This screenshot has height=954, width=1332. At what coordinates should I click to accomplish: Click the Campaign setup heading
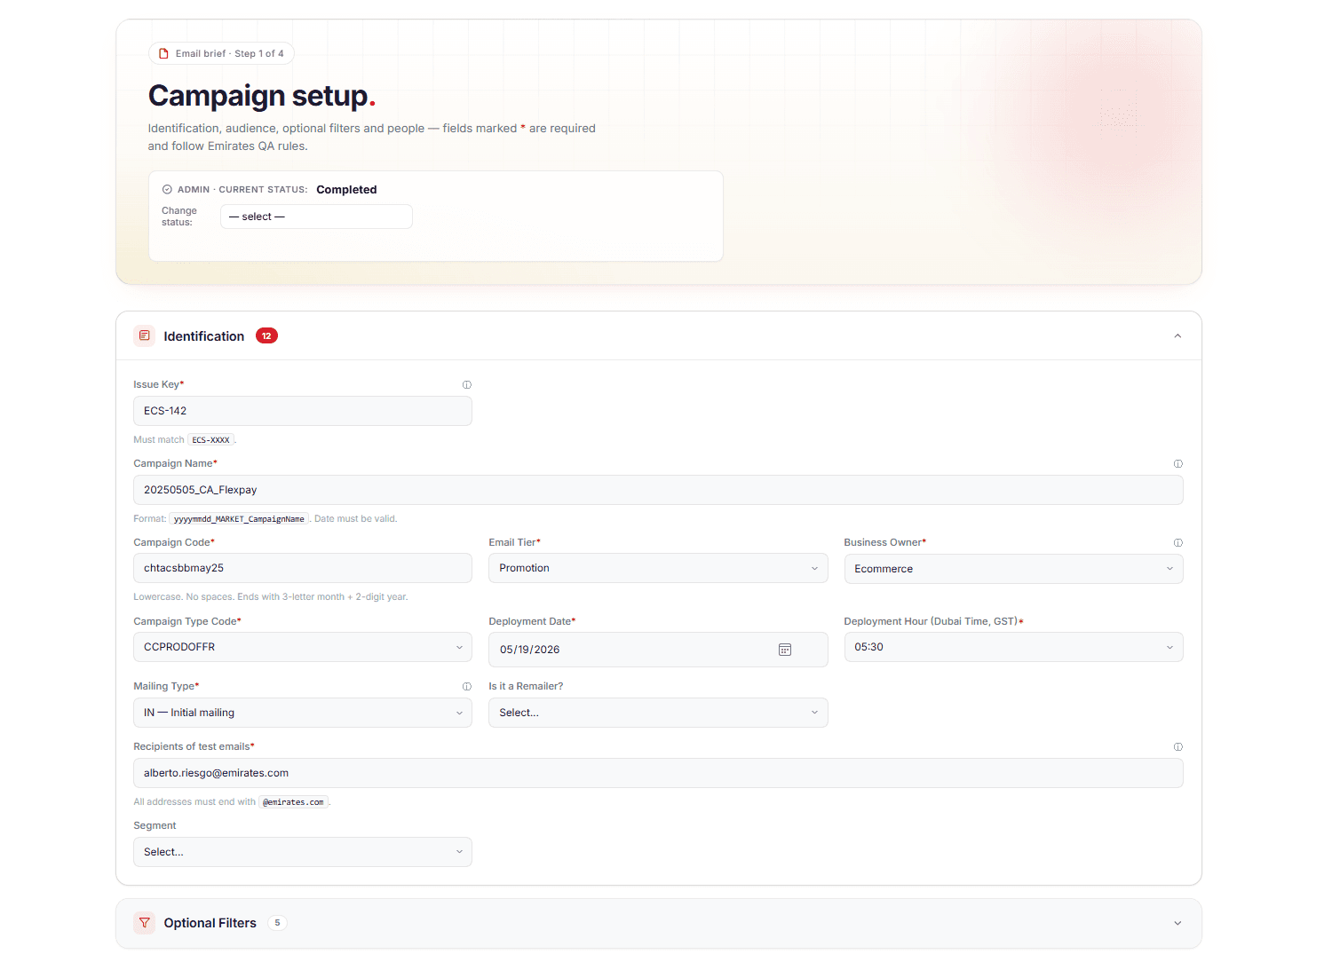pyautogui.click(x=262, y=96)
